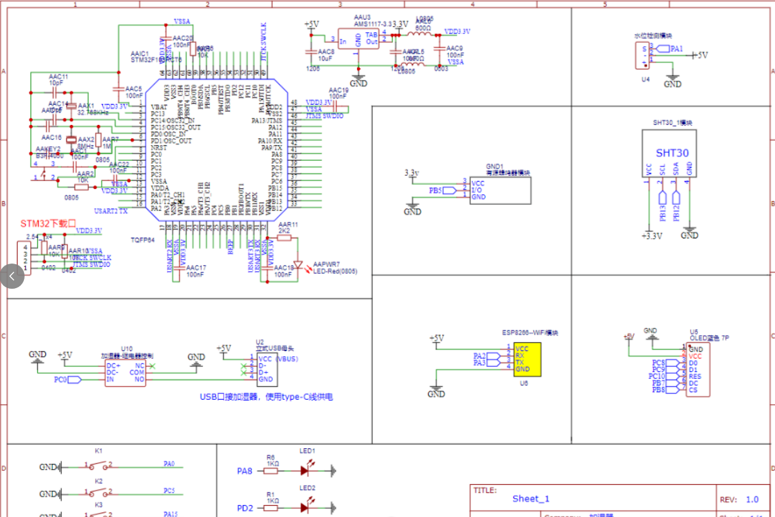Click the Sheet_1 title block text
Screen dimensions: 775x517
click(533, 499)
